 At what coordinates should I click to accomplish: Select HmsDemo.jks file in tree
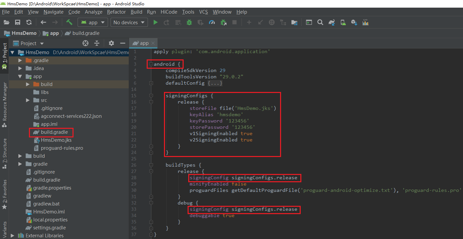pos(56,140)
